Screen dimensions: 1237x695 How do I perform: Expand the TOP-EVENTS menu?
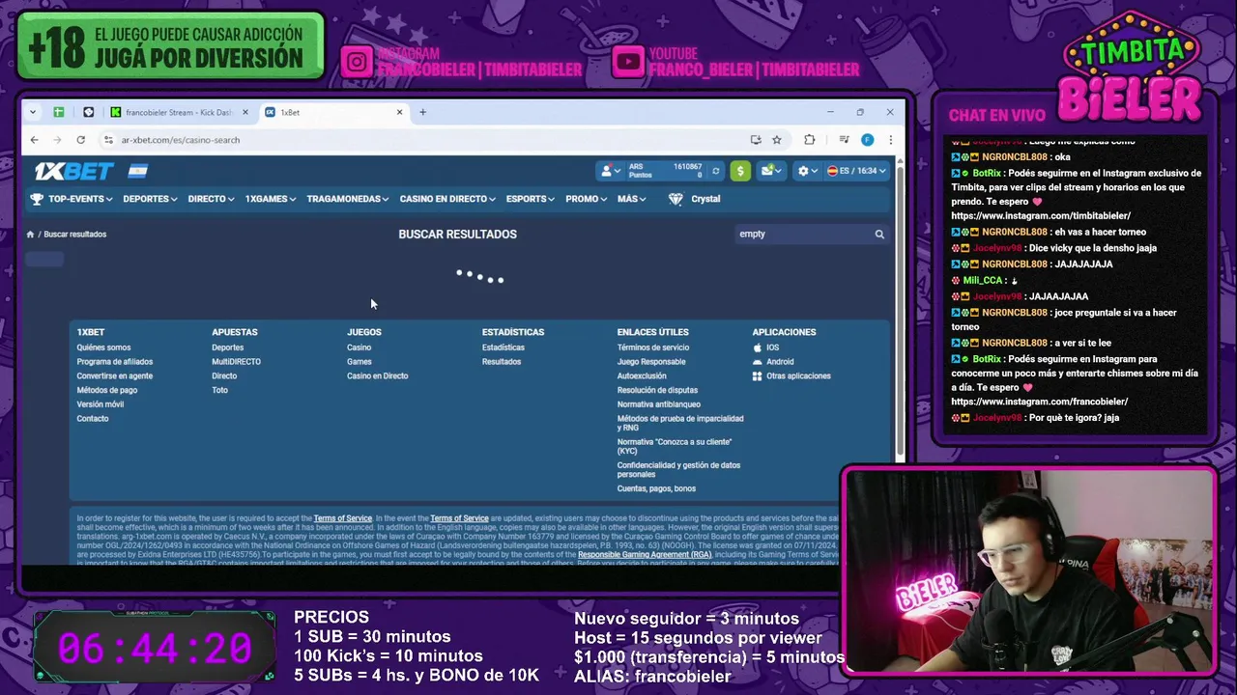pos(80,199)
